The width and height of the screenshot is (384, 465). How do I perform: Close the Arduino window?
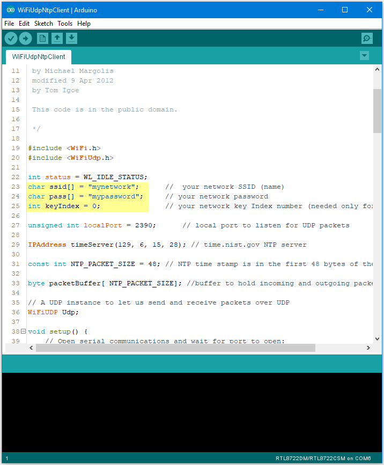coord(370,10)
